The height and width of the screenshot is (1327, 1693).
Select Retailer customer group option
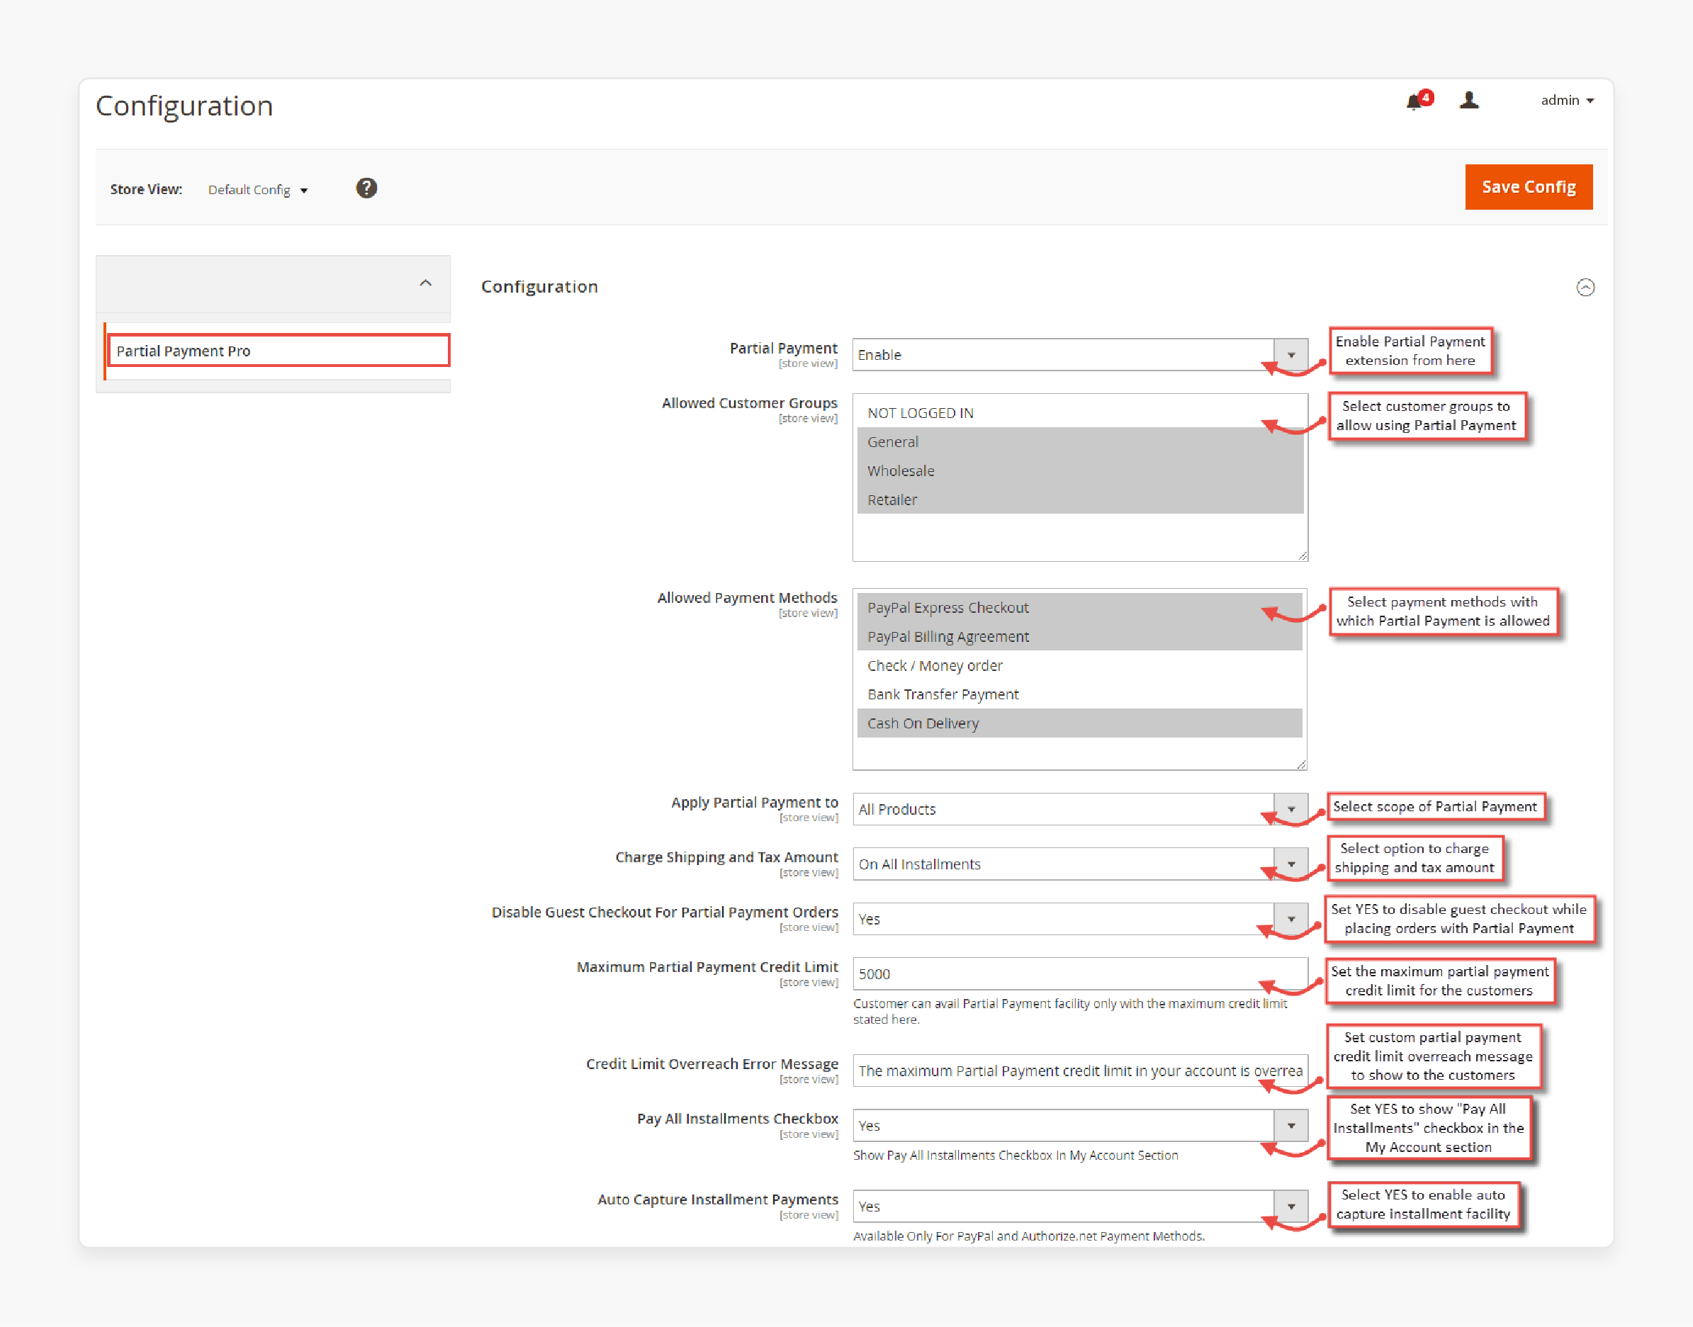pos(1079,499)
